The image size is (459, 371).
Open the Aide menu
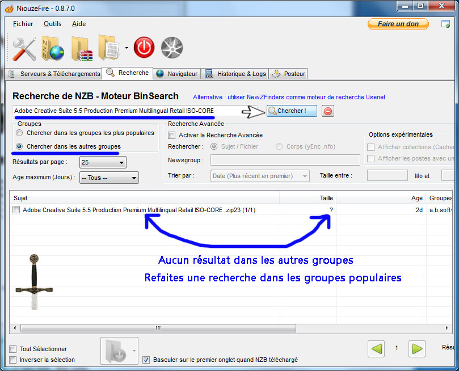point(79,24)
